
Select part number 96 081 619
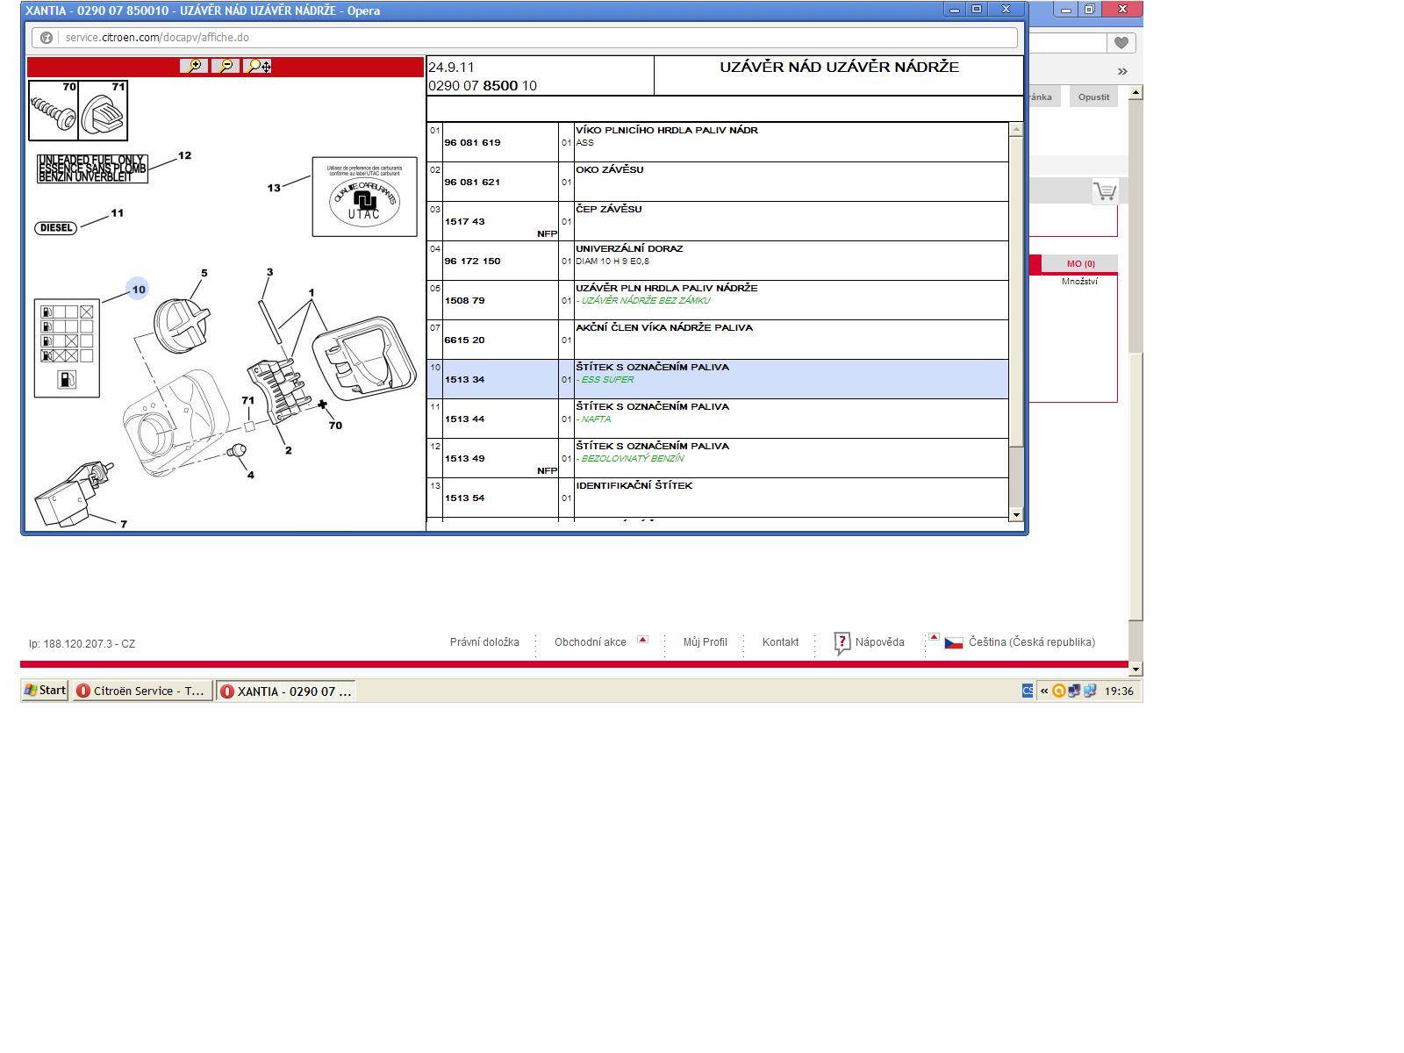point(472,142)
